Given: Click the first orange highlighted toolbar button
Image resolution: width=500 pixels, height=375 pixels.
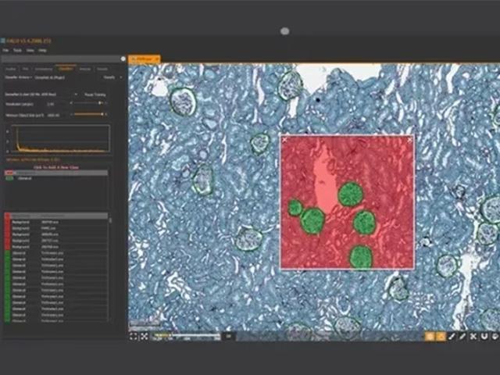Looking at the screenshot, I should click(430, 337).
